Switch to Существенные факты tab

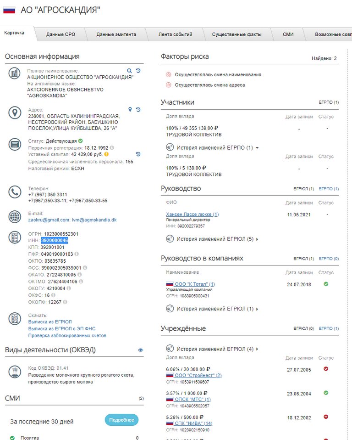[x=236, y=34]
